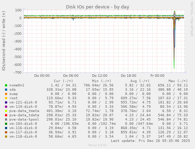Click the red pve-data_tdata legend swatch
195x149 pixels.
(x=6, y=115)
